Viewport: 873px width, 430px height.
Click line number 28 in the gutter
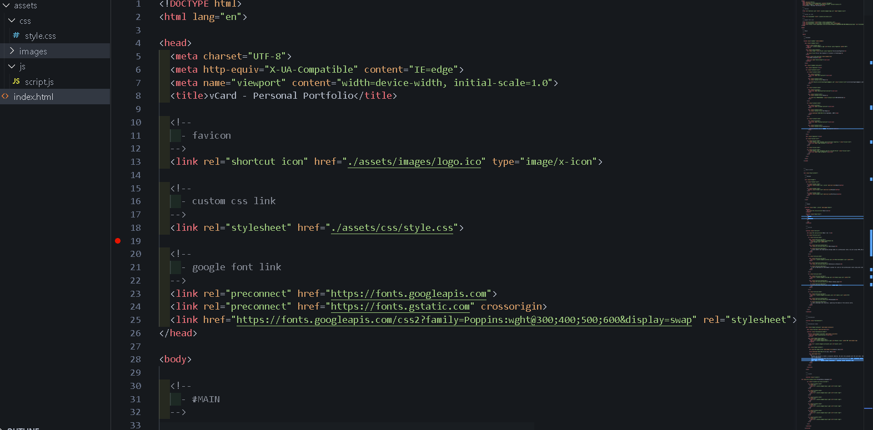(136, 360)
